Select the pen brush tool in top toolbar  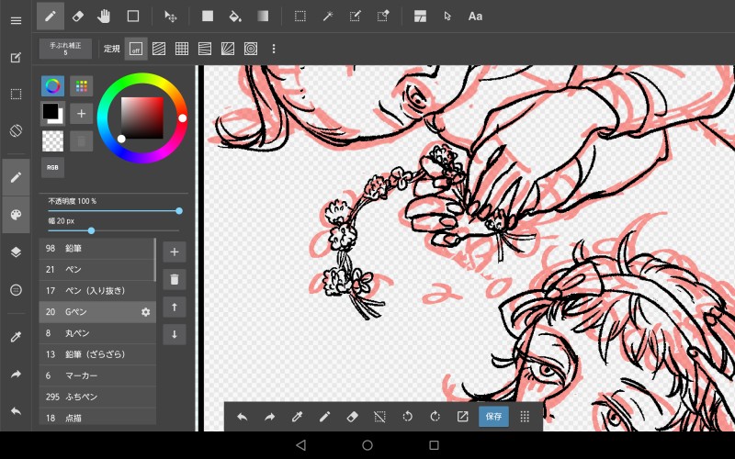click(x=51, y=17)
